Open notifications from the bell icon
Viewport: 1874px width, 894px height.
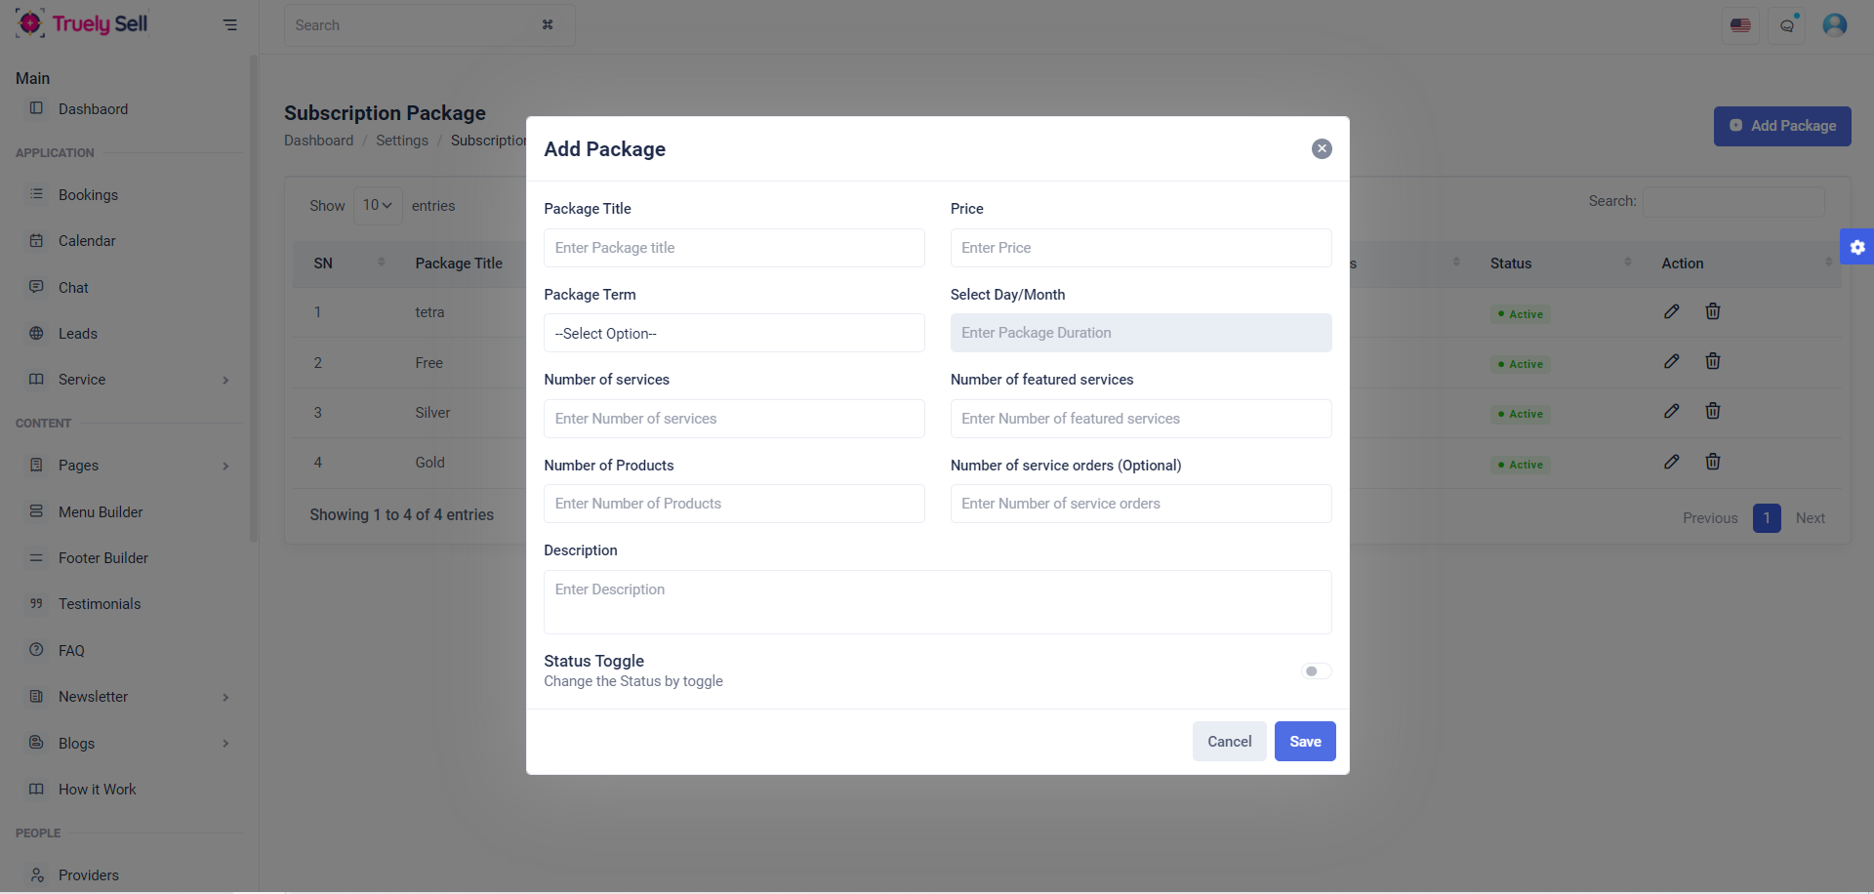tap(1787, 24)
